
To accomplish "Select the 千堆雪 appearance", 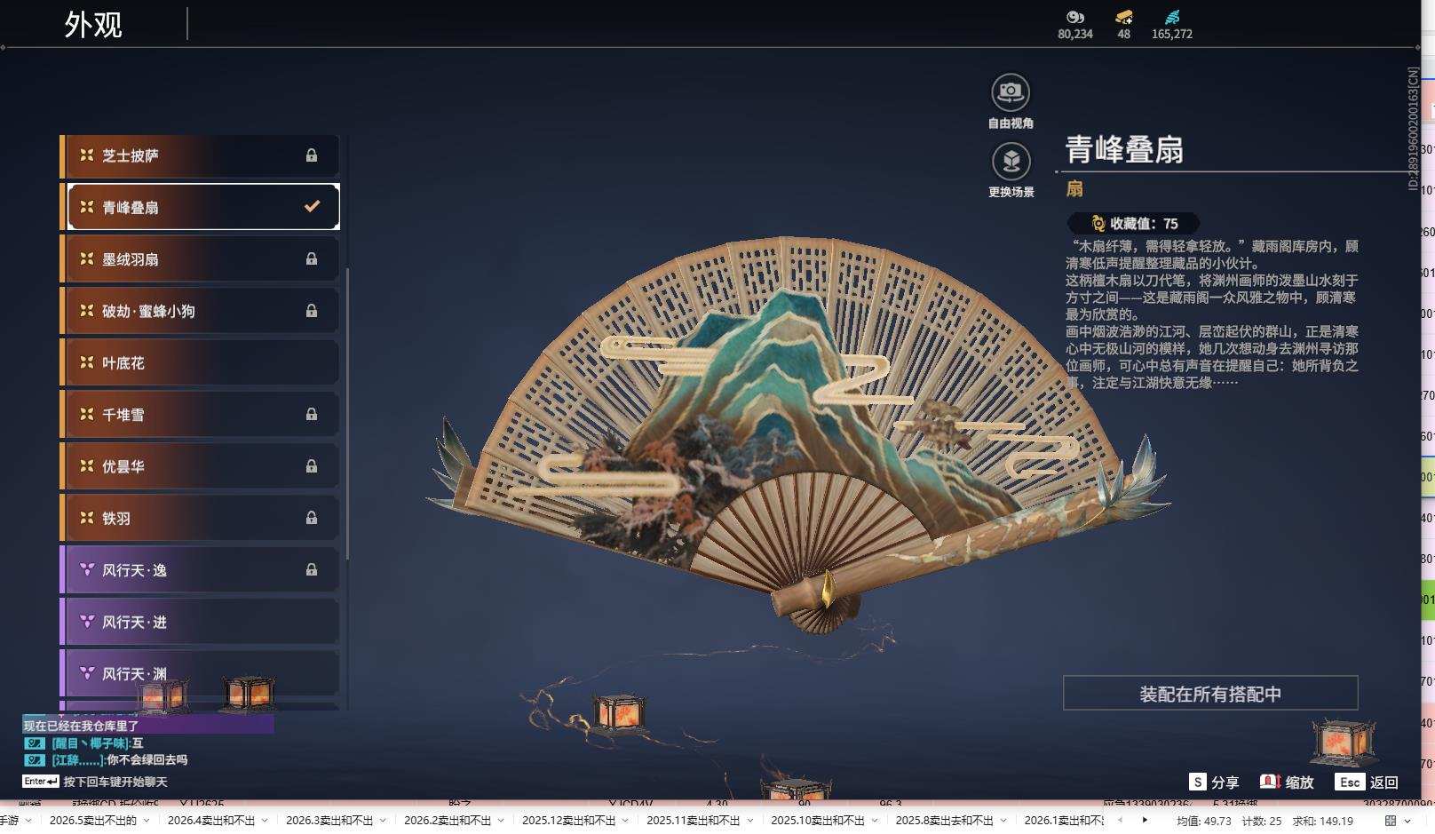I will pyautogui.click(x=200, y=415).
